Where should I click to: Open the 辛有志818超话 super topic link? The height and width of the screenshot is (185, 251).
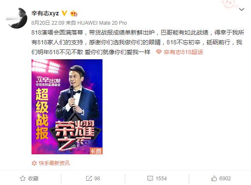pyautogui.click(x=183, y=52)
